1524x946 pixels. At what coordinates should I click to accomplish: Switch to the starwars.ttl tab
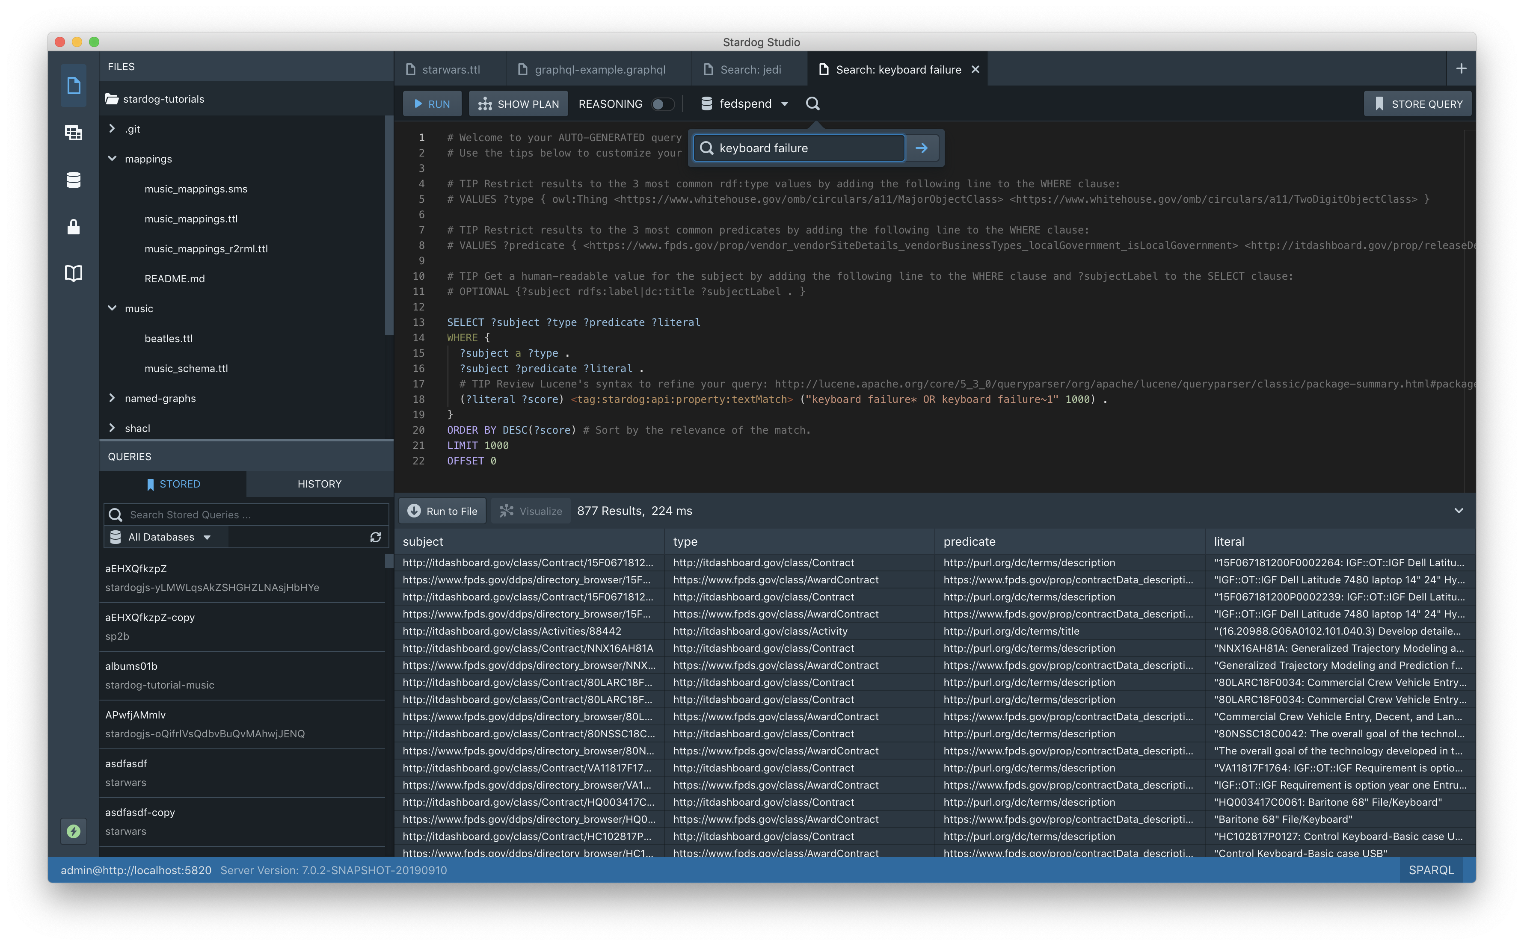450,69
